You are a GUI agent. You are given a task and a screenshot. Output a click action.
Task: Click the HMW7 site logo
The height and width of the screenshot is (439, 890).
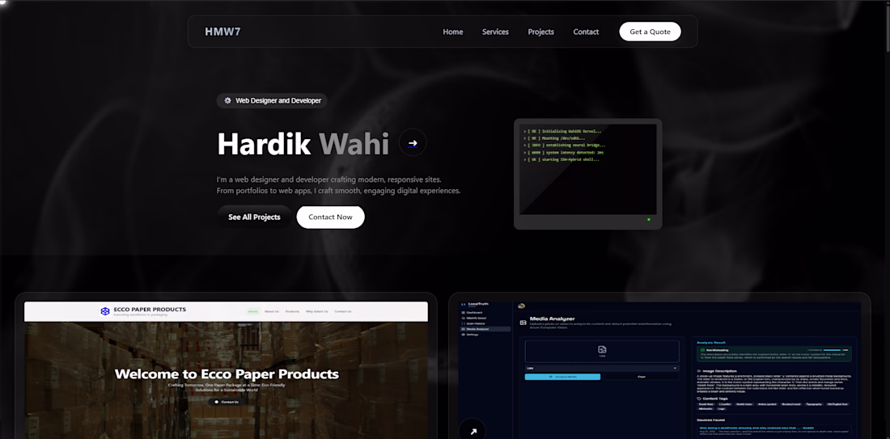[x=223, y=32]
